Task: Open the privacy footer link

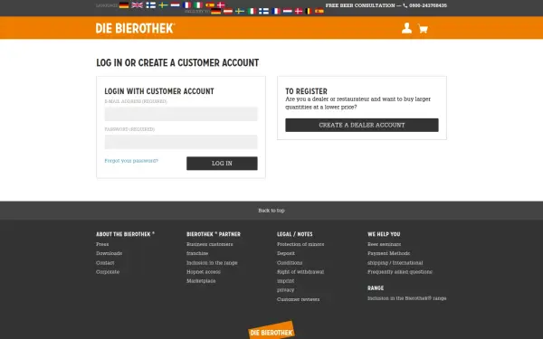Action: [285, 290]
